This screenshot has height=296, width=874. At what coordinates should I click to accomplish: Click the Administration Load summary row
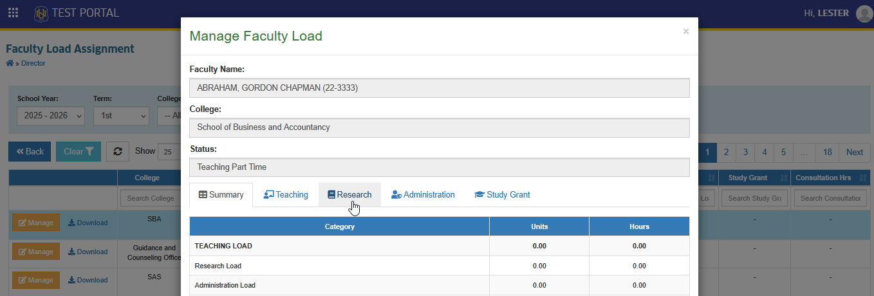[x=440, y=285]
